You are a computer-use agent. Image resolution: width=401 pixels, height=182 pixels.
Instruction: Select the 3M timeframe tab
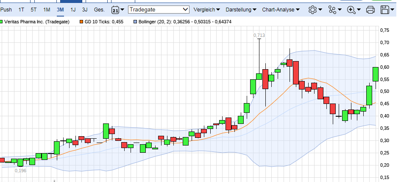point(60,9)
